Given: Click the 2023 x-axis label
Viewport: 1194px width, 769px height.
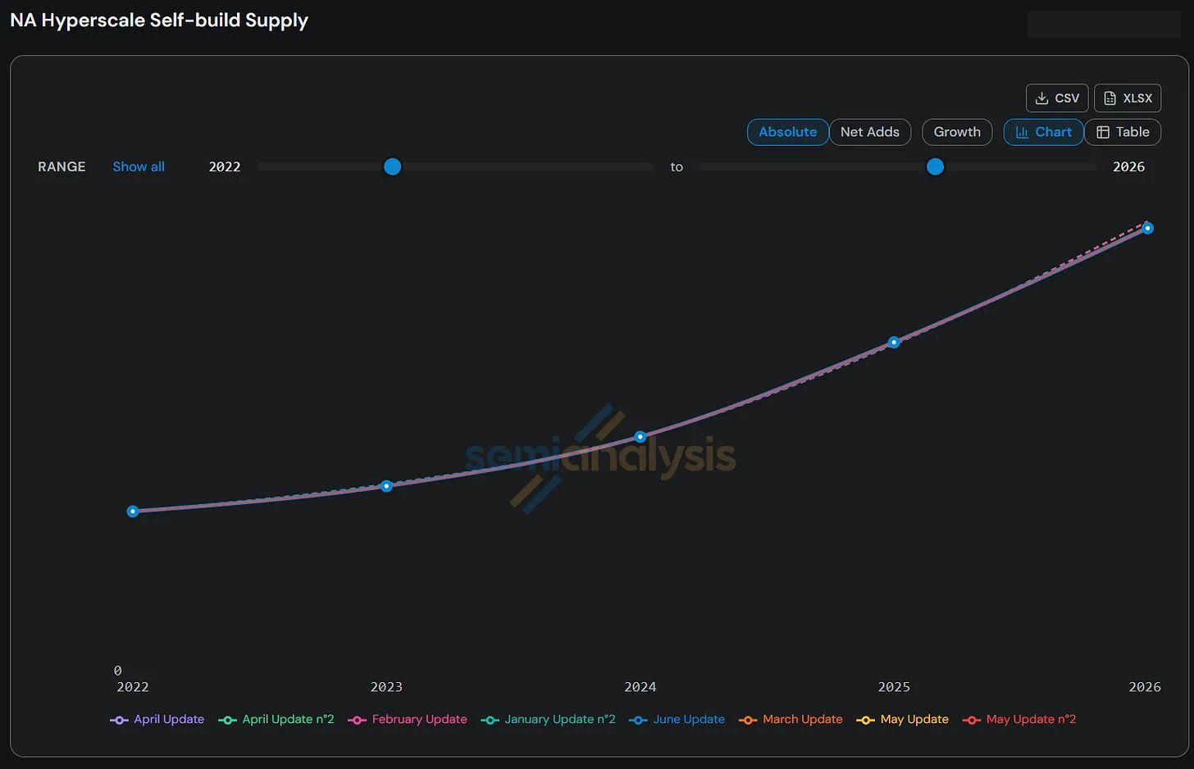Looking at the screenshot, I should click(x=386, y=687).
